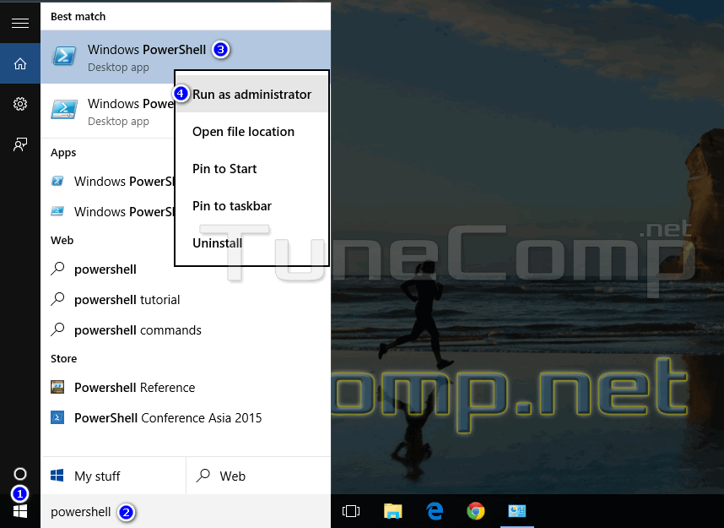
Task: Click the Windows Start logo button
Action: coord(20,511)
